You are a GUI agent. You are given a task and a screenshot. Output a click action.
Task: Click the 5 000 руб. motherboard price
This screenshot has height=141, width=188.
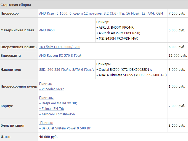[177, 30]
